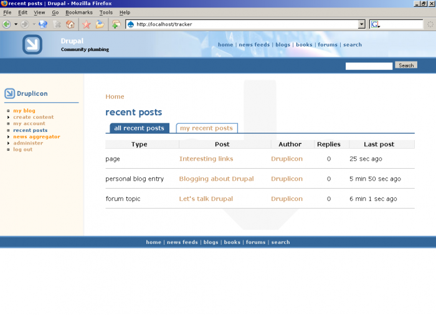Viewport: 436px width, 315px height.
Task: Click the Firefox activity throbber icon
Action: tap(430, 24)
